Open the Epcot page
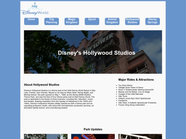This screenshot has width=186, height=139. pos(92,21)
